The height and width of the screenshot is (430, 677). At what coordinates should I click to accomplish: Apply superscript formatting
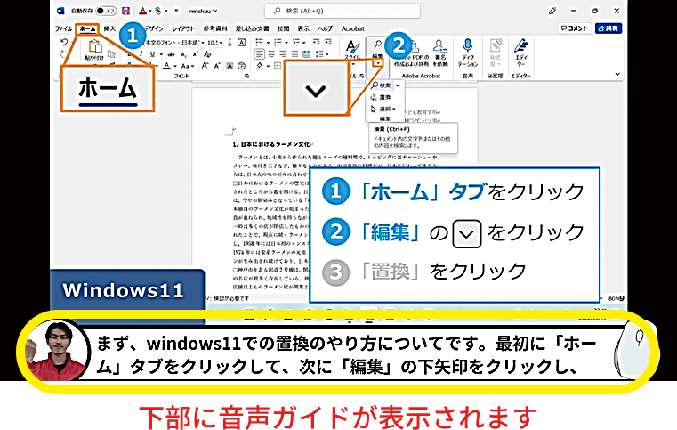[x=195, y=54]
